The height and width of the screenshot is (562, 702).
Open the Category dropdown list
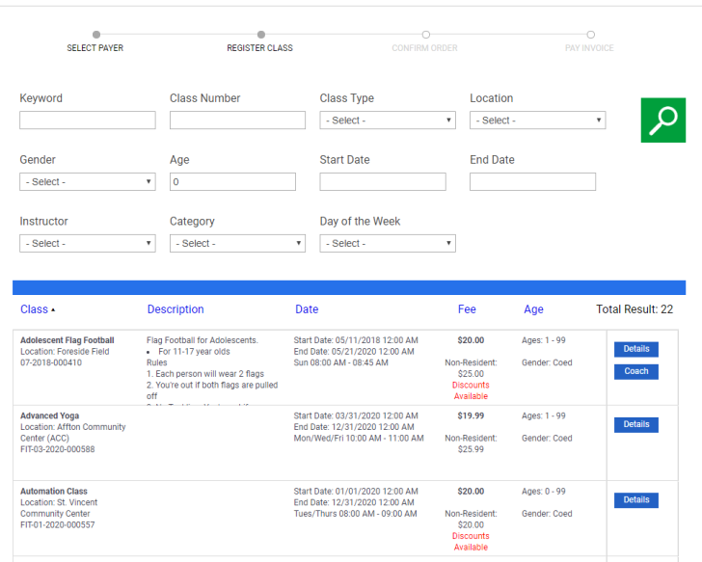click(x=237, y=244)
